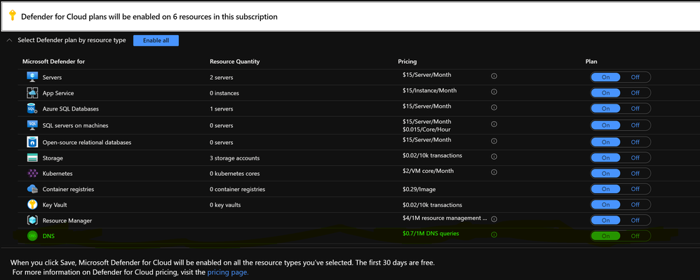Open pricing info for Kubernetes
This screenshot has width=700, height=280.
(x=494, y=172)
